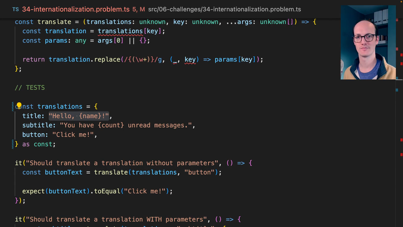Place cursor in highlighted "Hello, {name}!" string

pyautogui.click(x=79, y=116)
